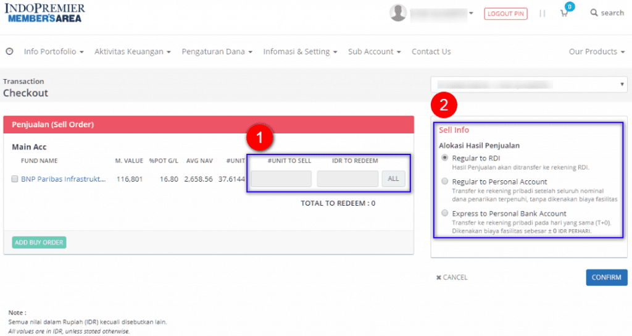Click the AVG NAV value 2,658.56

(198, 179)
